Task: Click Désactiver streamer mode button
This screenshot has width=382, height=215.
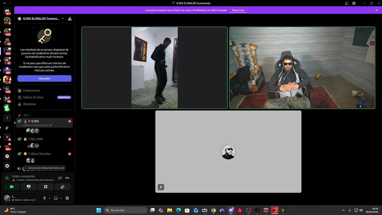Action: (238, 10)
